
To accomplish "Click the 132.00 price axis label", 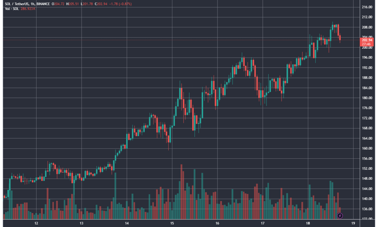I will point(367,219).
